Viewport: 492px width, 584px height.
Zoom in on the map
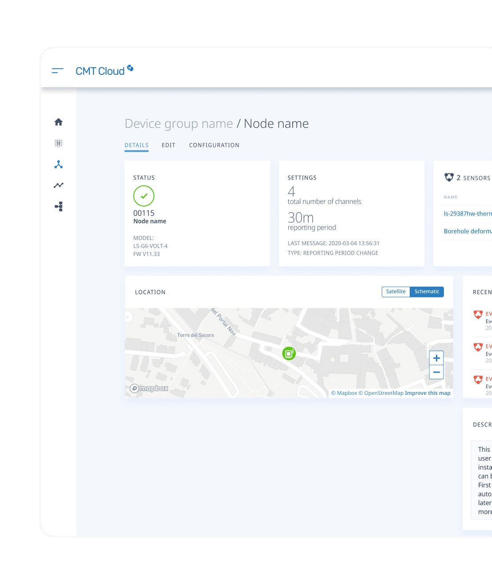436,358
